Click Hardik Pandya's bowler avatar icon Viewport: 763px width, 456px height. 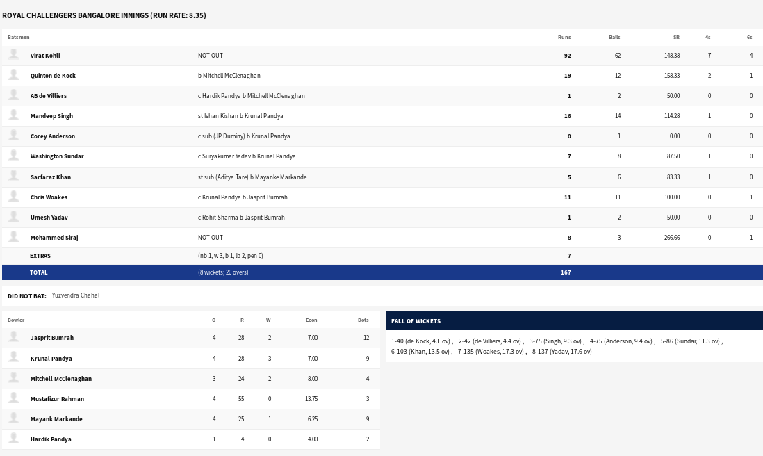pos(14,439)
